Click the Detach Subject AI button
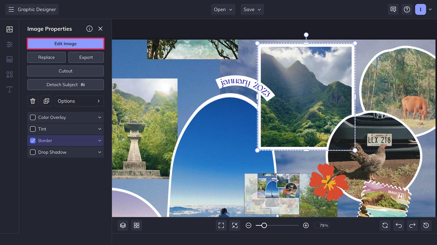 [x=65, y=85]
